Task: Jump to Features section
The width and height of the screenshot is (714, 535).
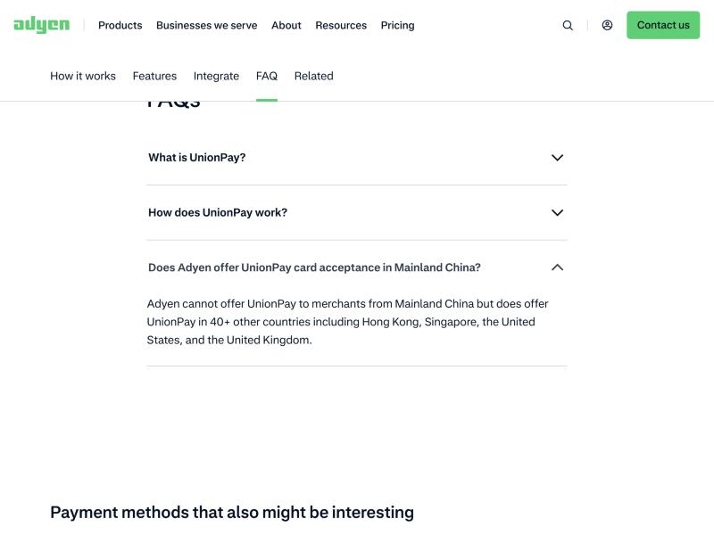Action: pyautogui.click(x=154, y=76)
